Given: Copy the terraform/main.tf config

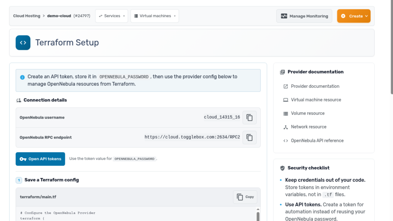Looking at the screenshot, I should pyautogui.click(x=245, y=197).
